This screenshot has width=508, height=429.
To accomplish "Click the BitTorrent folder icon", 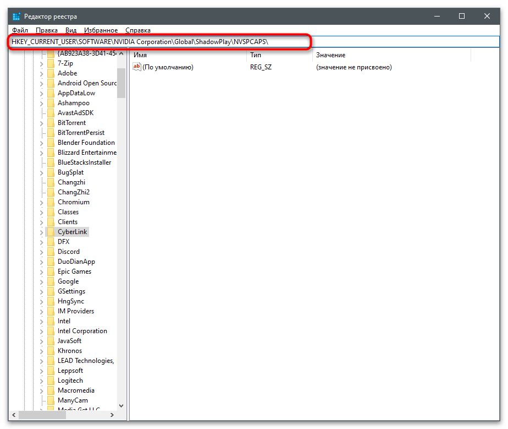I will tap(51, 123).
